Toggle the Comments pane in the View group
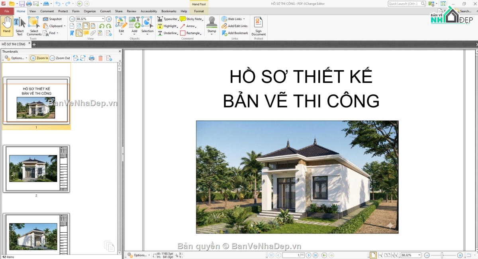478x259 pixels. 86,33
